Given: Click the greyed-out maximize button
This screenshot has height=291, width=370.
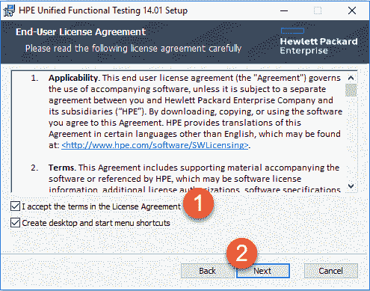Looking at the screenshot, I should pyautogui.click(x=318, y=10).
